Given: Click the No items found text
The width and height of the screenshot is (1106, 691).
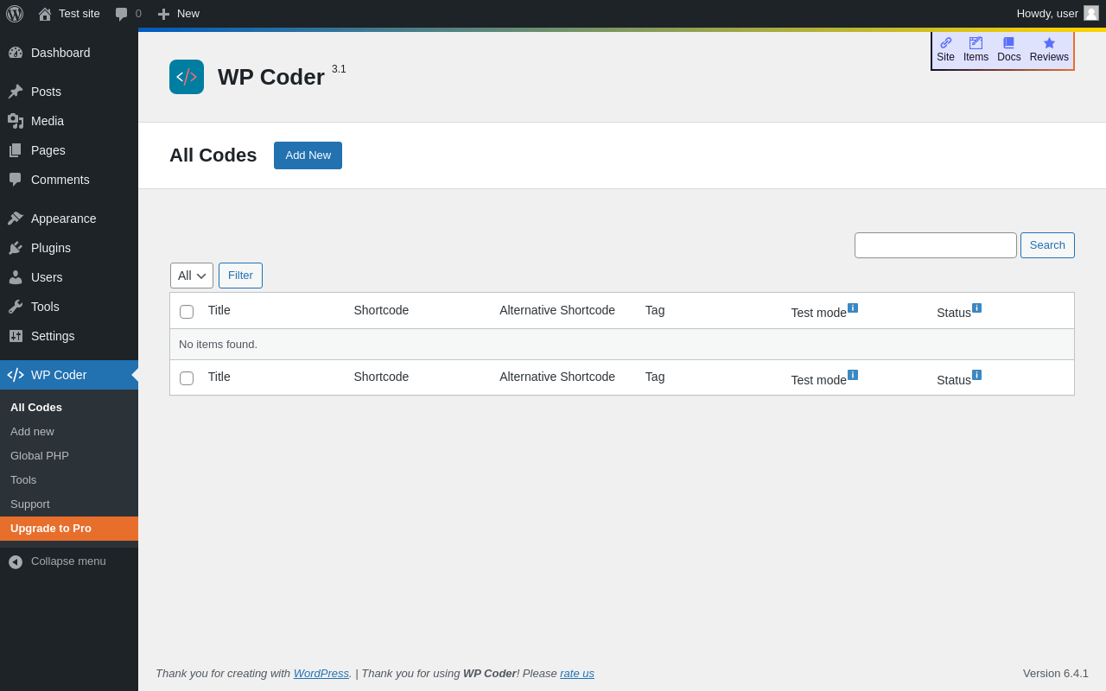Looking at the screenshot, I should (218, 344).
